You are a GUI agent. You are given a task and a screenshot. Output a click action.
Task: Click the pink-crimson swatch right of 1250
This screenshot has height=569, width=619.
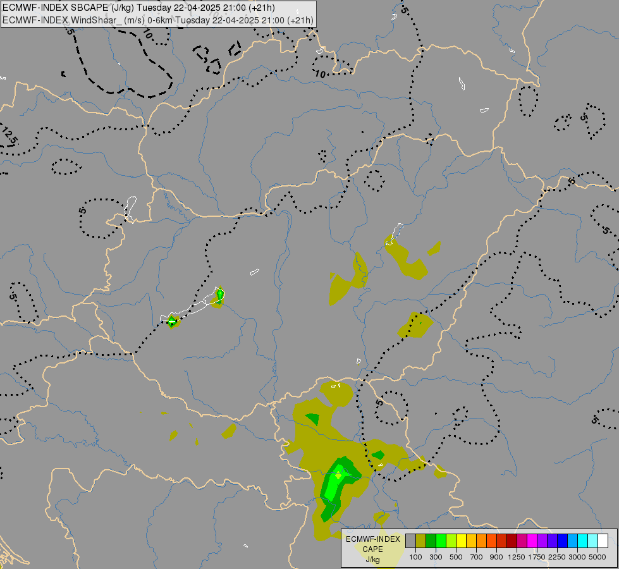[x=522, y=541]
